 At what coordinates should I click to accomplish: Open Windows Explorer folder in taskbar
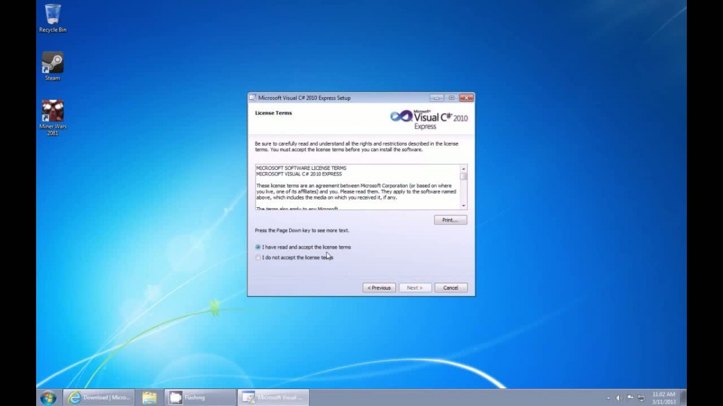(149, 398)
